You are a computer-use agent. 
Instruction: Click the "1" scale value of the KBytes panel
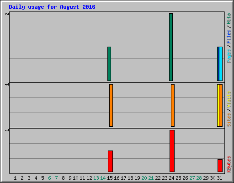coord(7,130)
